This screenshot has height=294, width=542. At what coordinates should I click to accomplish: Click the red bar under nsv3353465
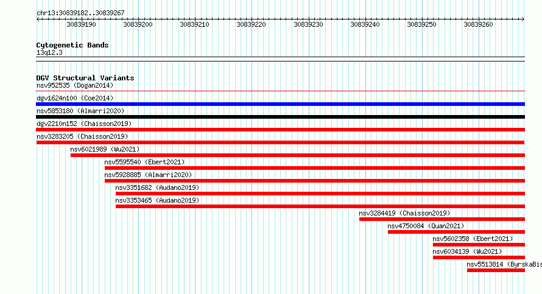(320, 206)
